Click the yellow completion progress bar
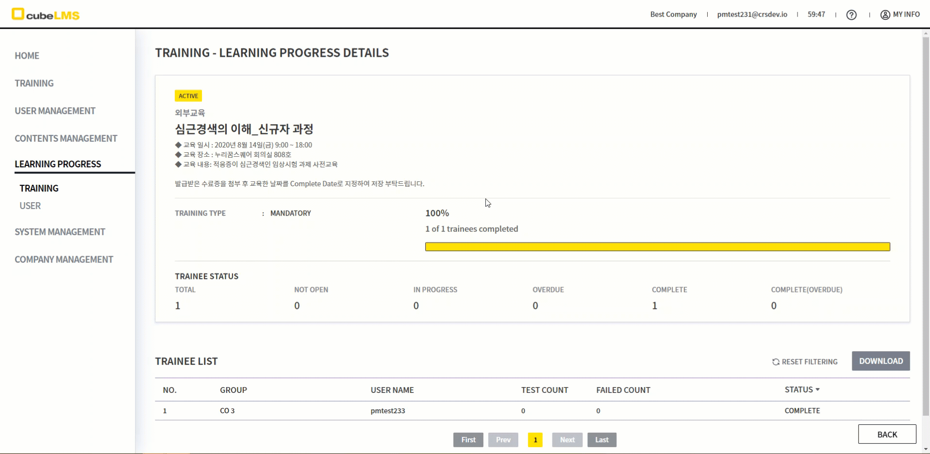This screenshot has width=930, height=454. [x=657, y=247]
